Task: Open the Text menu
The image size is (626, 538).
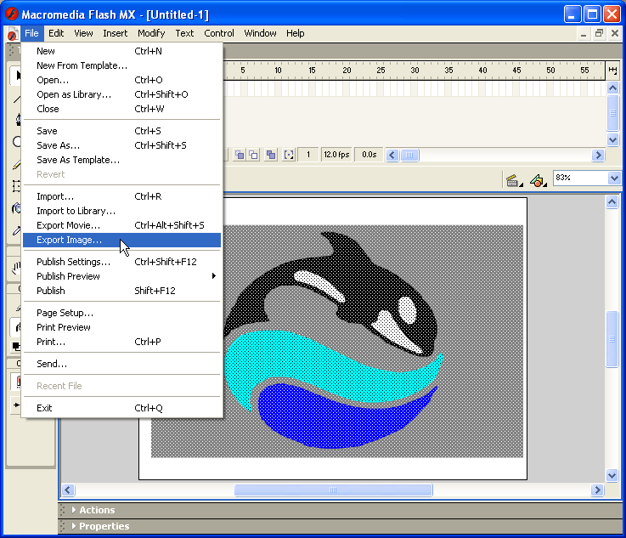Action: (184, 33)
